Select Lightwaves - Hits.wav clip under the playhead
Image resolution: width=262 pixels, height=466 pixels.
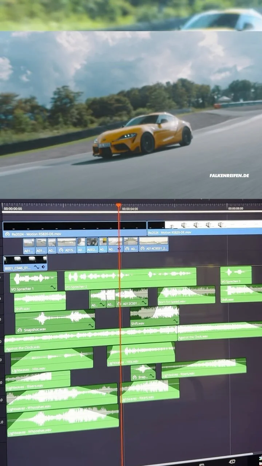(x=141, y=354)
